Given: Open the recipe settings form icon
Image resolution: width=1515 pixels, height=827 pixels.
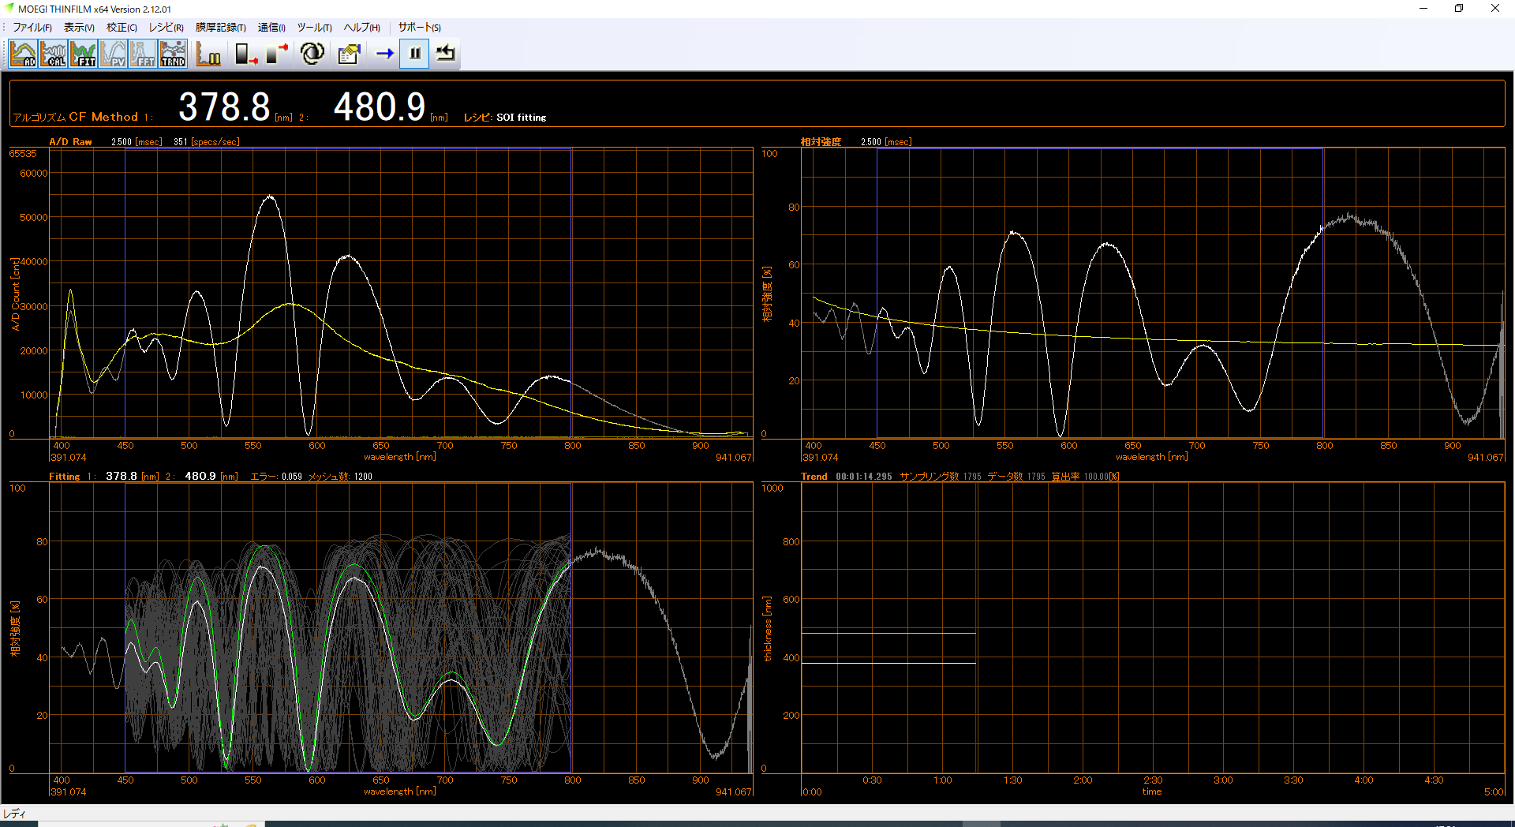Looking at the screenshot, I should click(x=349, y=54).
